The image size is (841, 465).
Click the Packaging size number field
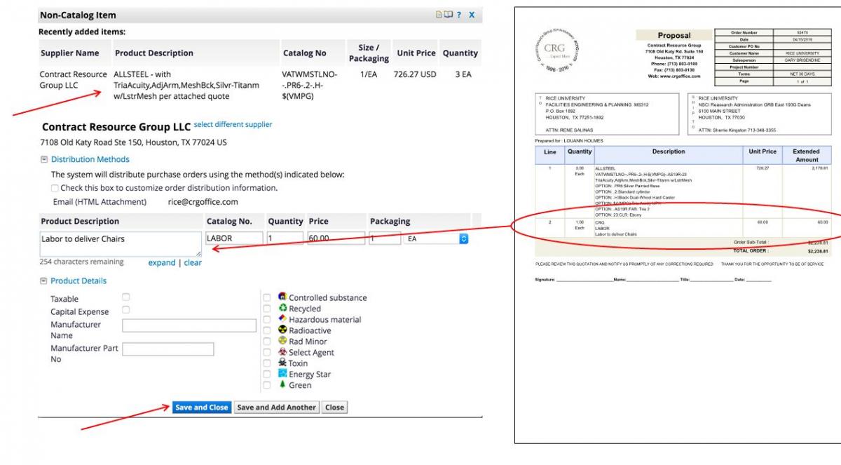[x=385, y=239]
